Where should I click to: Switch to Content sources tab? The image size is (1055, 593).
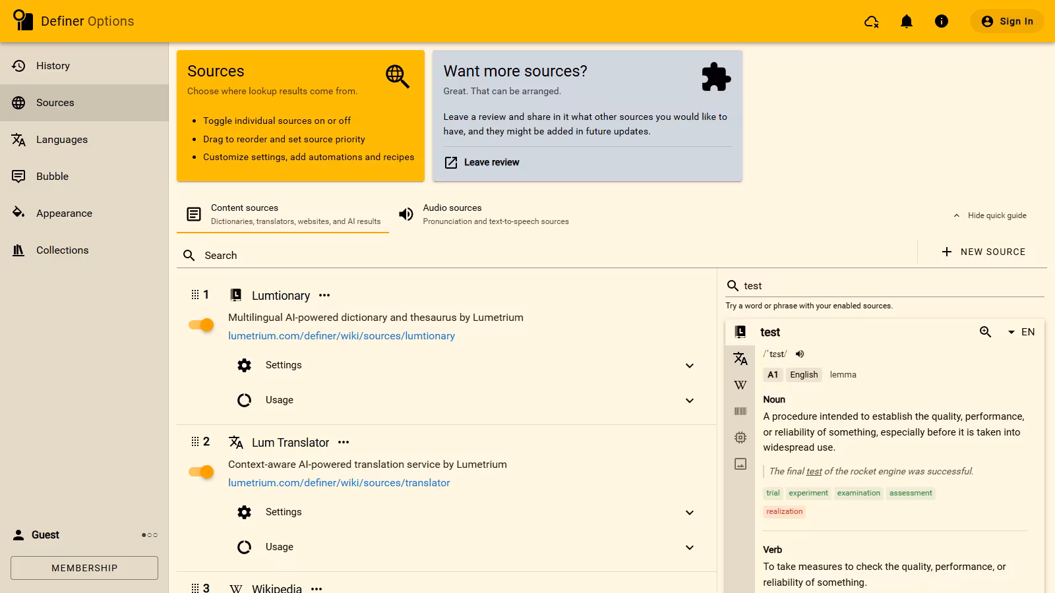coord(283,214)
